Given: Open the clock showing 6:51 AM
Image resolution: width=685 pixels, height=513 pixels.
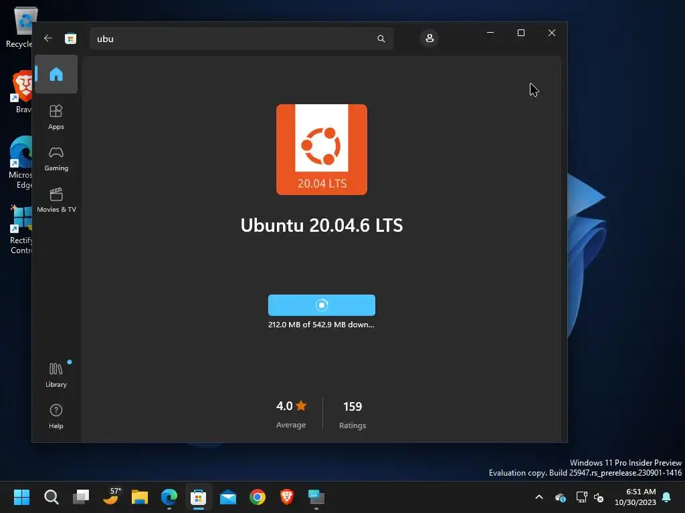Looking at the screenshot, I should [635, 497].
